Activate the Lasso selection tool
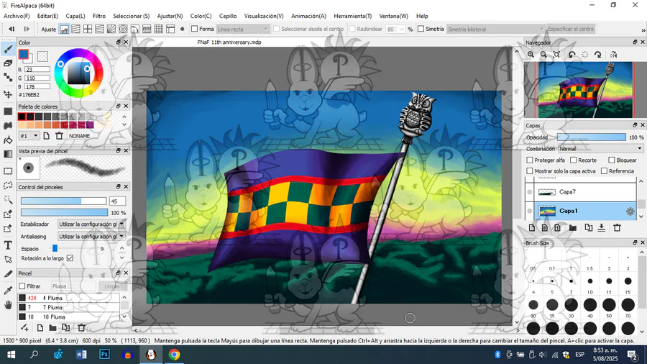 point(8,186)
